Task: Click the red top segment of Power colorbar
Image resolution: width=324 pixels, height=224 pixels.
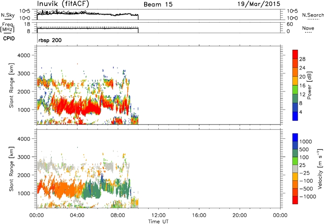Action: tap(295, 55)
